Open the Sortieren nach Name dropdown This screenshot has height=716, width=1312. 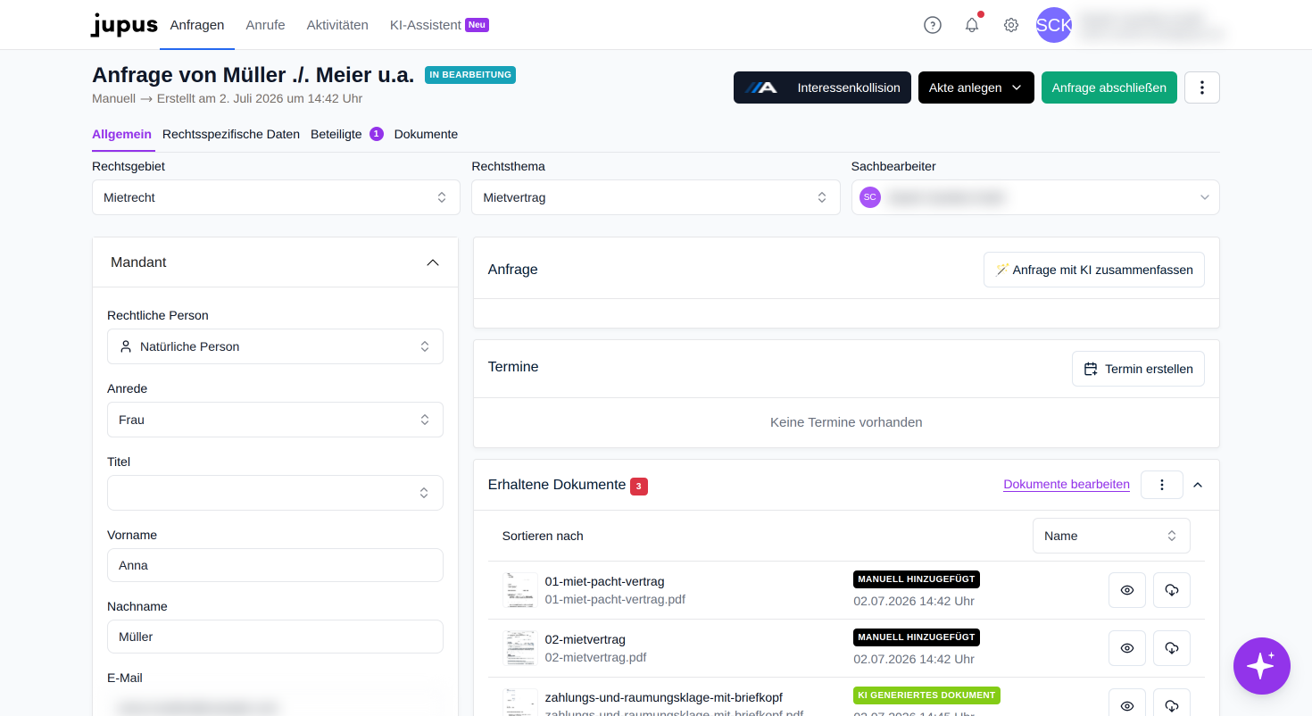pos(1111,536)
